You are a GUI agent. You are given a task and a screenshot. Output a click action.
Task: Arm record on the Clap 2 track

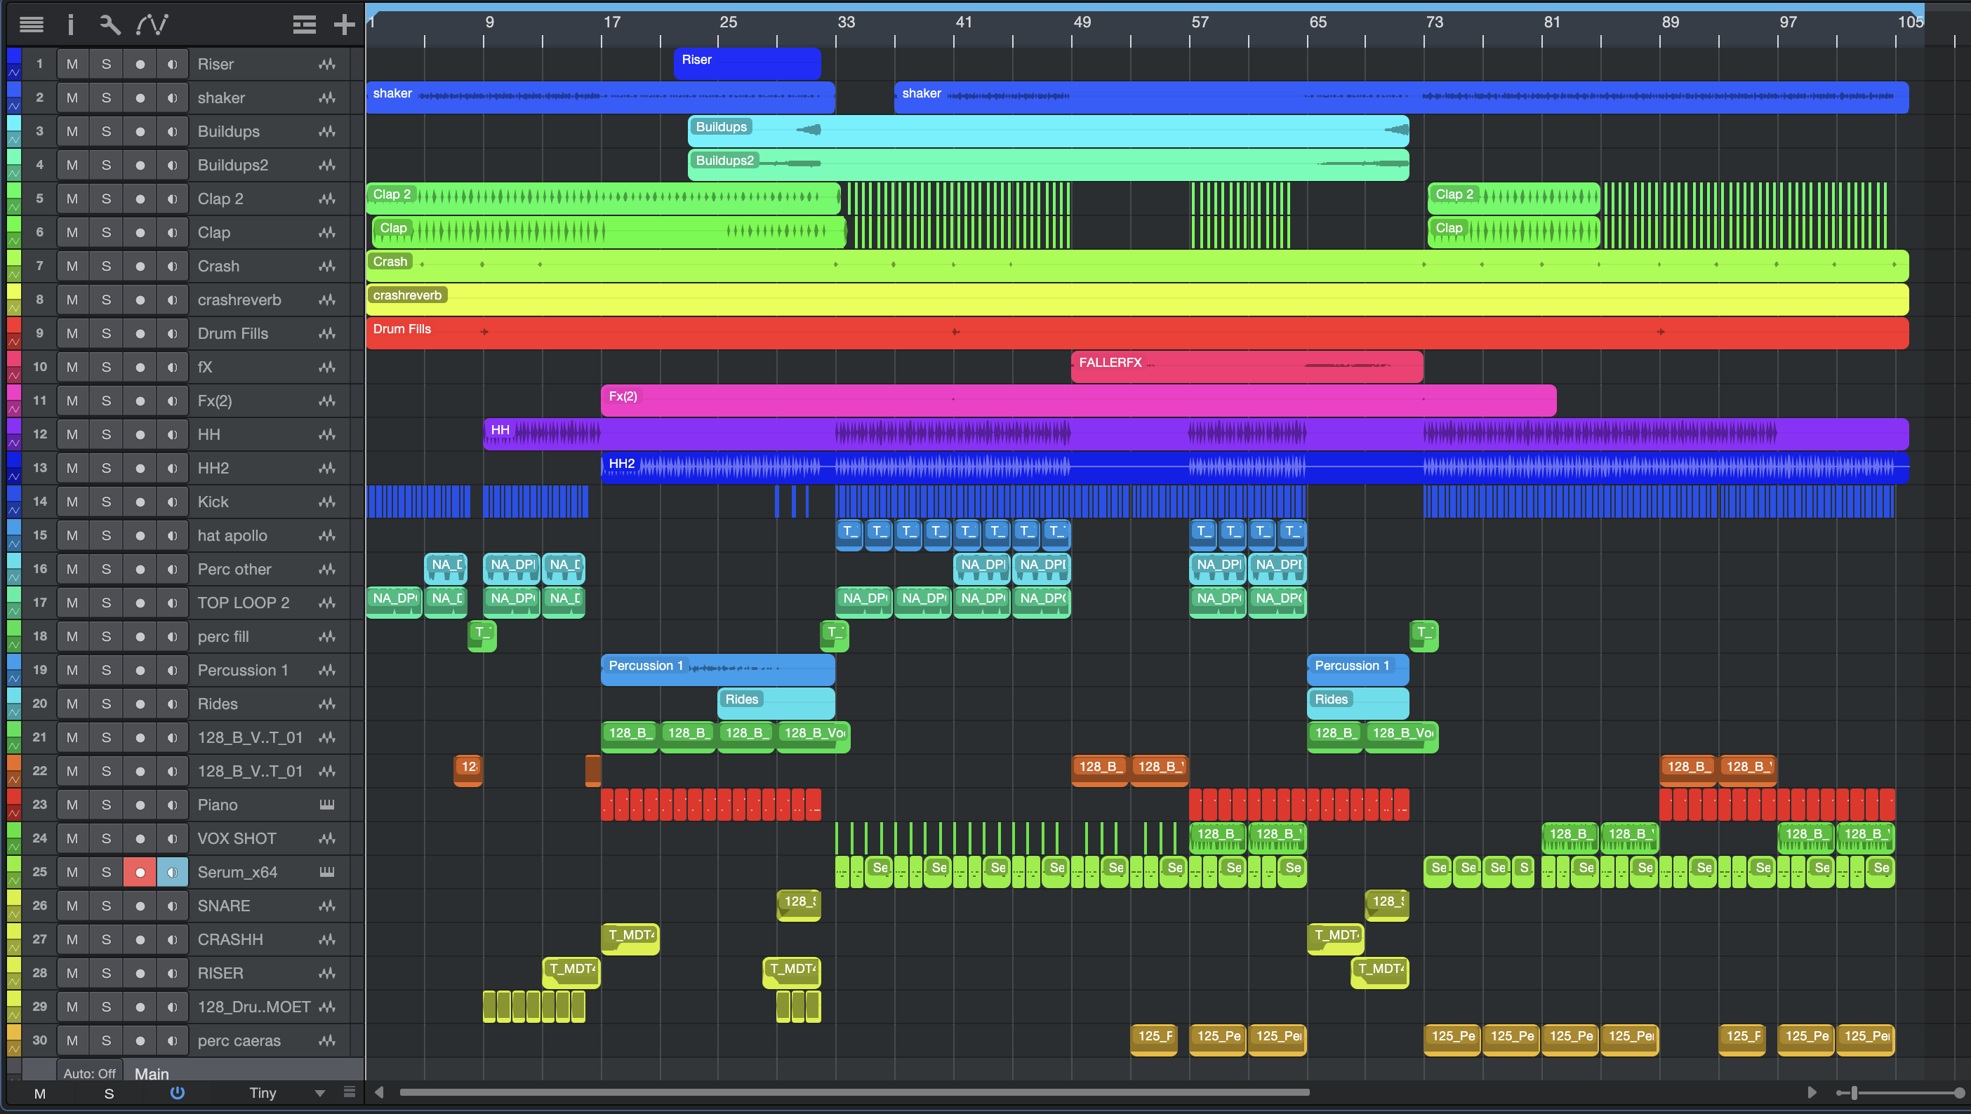tap(139, 199)
